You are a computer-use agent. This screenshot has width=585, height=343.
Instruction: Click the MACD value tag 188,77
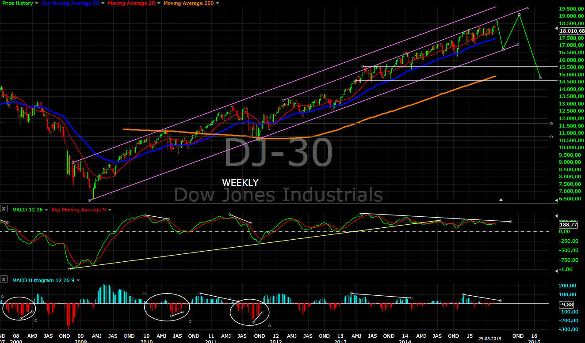pyautogui.click(x=569, y=225)
